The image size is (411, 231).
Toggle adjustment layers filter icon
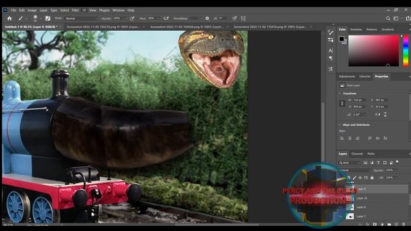point(372,162)
